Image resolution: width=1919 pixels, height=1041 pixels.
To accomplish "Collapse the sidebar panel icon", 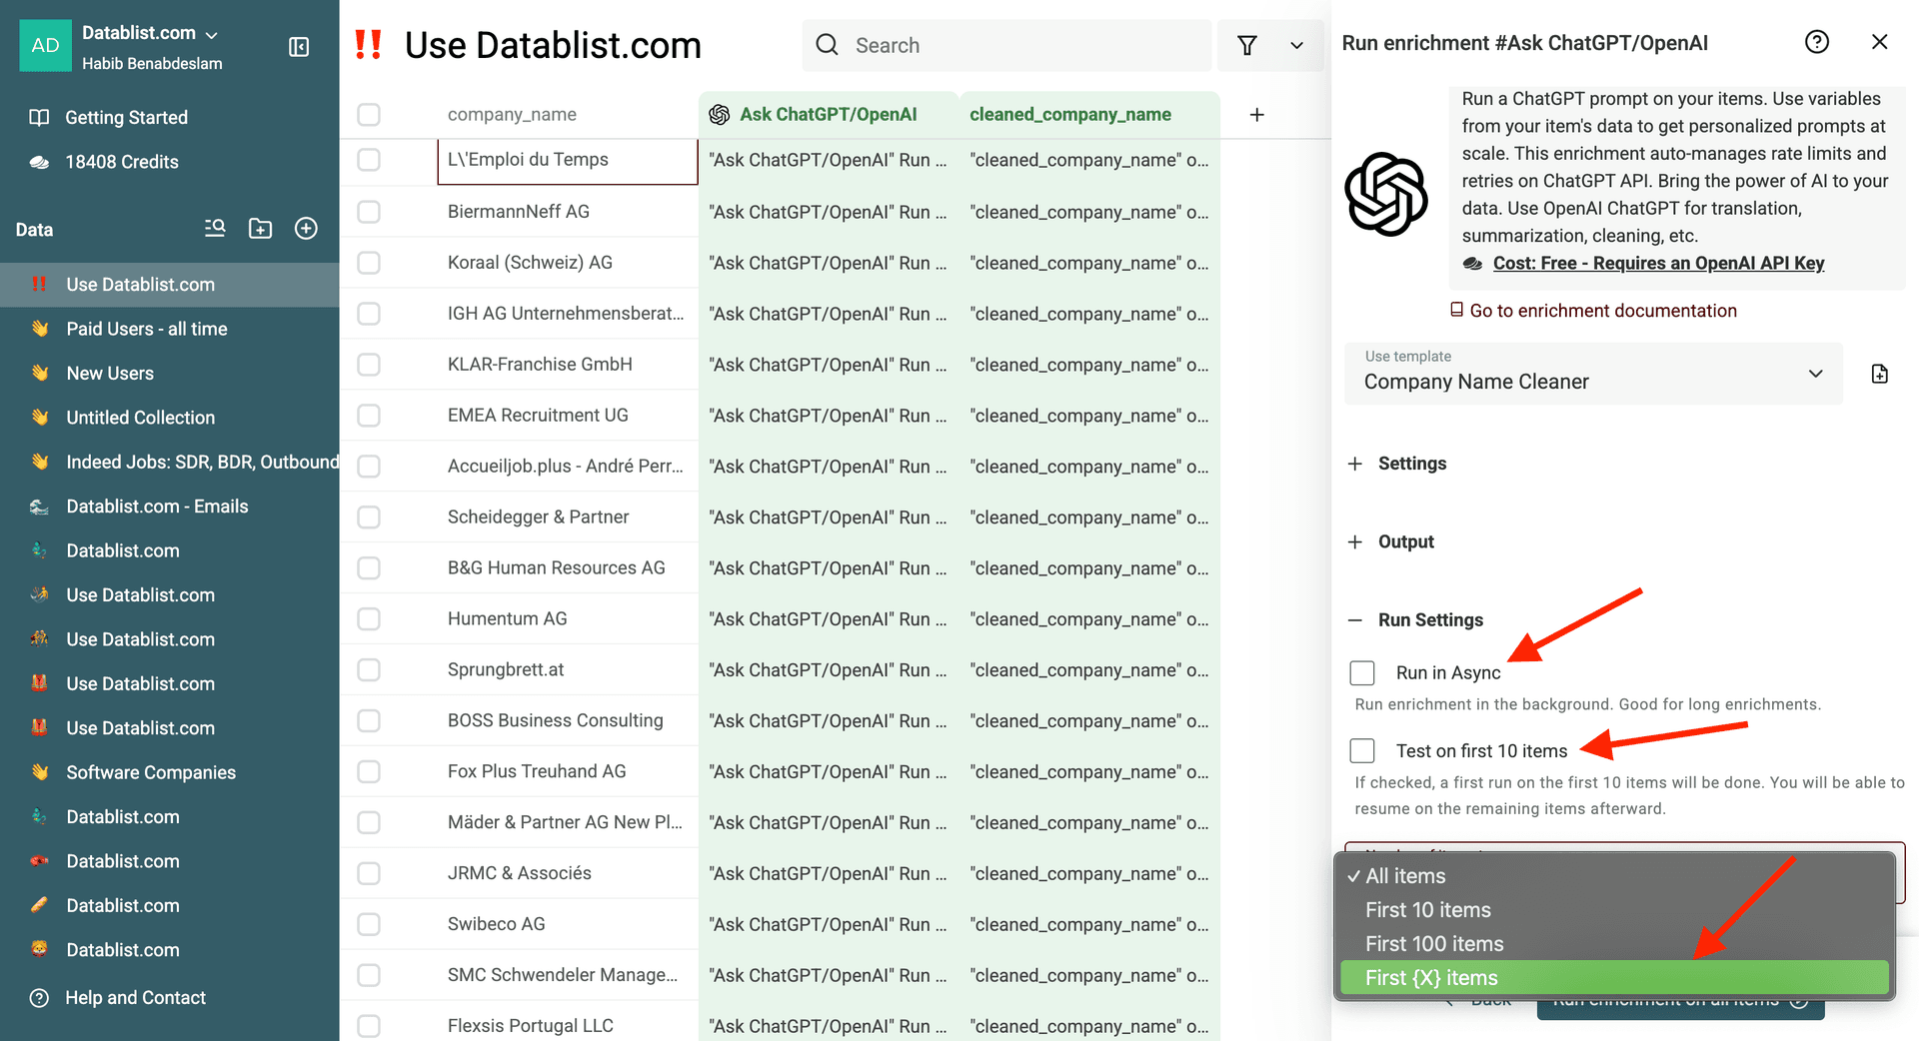I will click(299, 47).
